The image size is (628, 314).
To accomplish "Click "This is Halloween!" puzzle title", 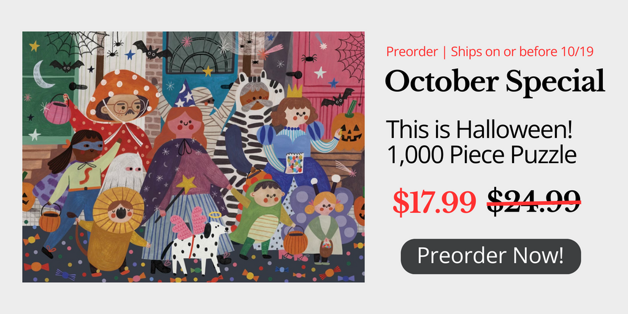I will [481, 130].
